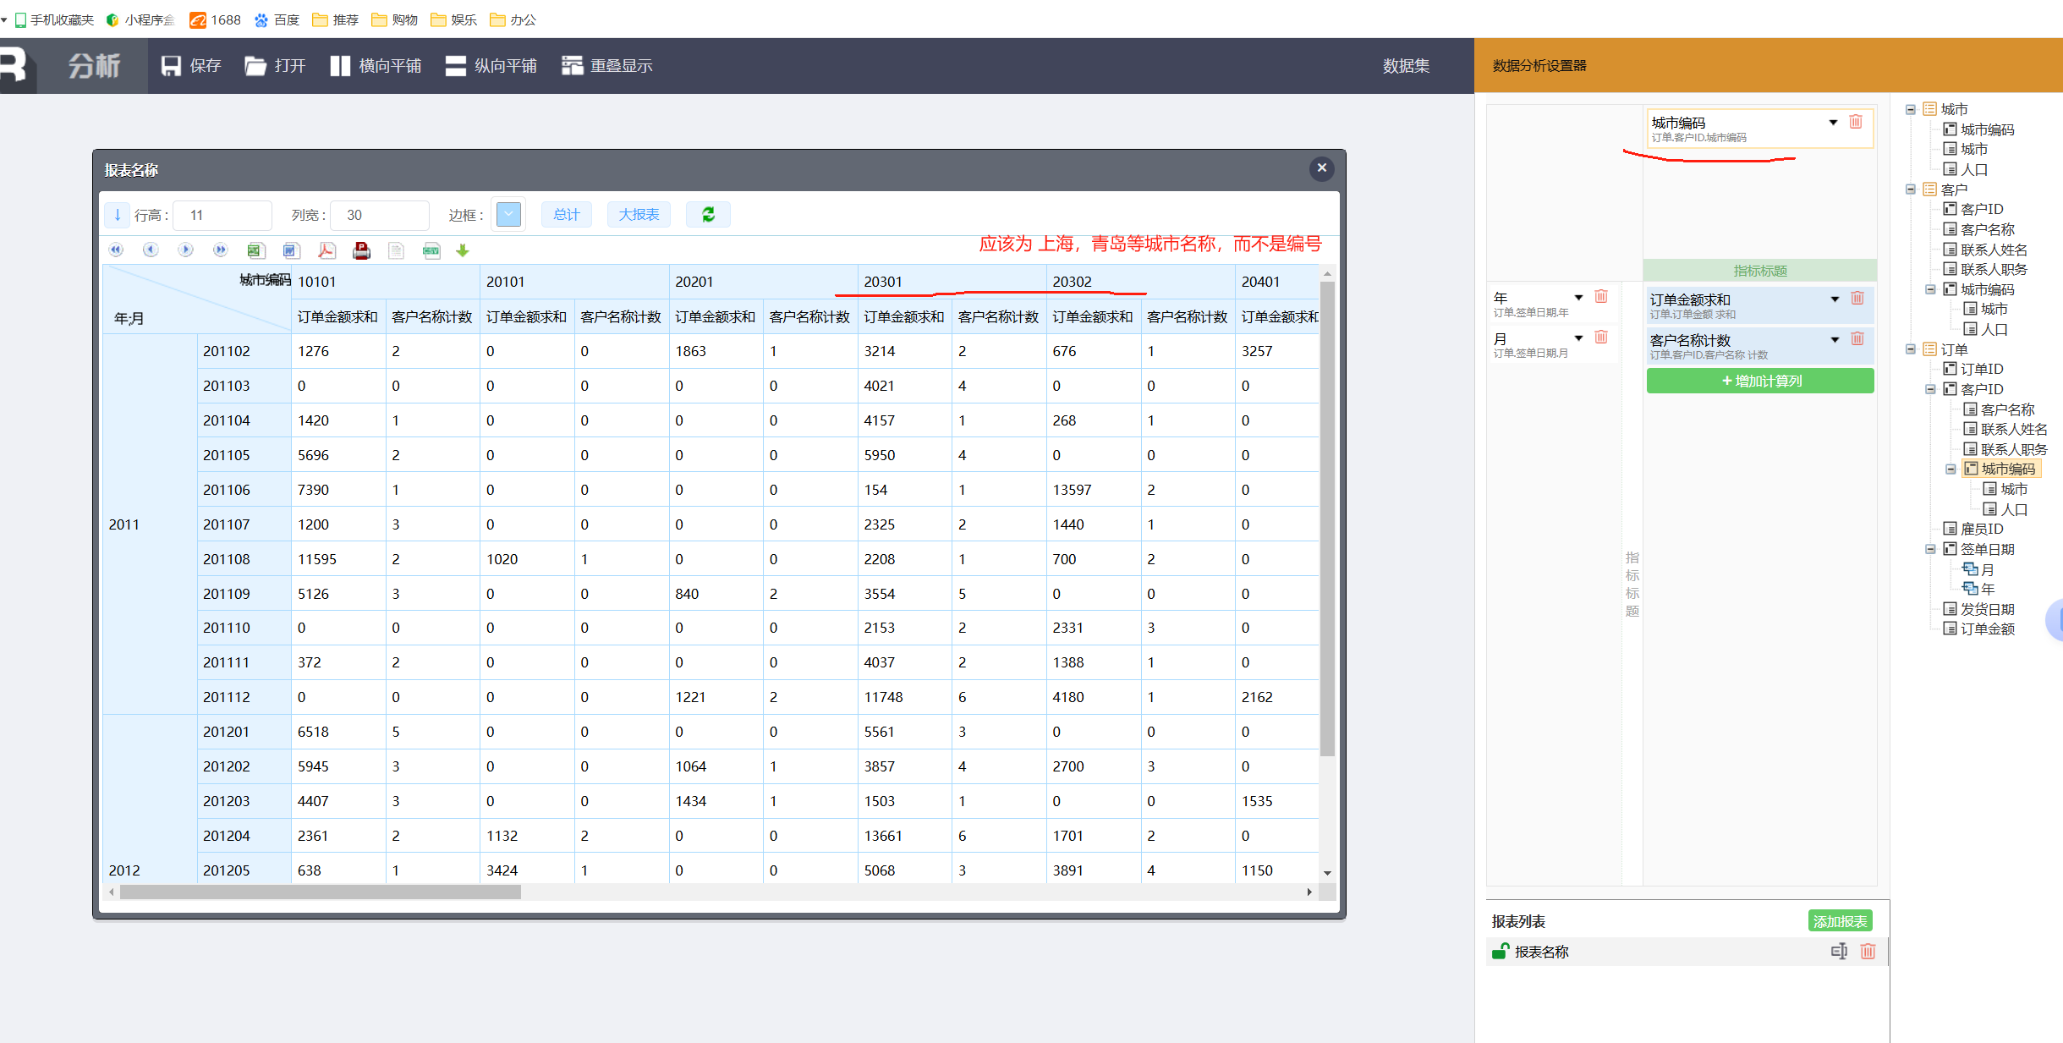Open dropdown arrow on 年 row field

pos(1578,298)
